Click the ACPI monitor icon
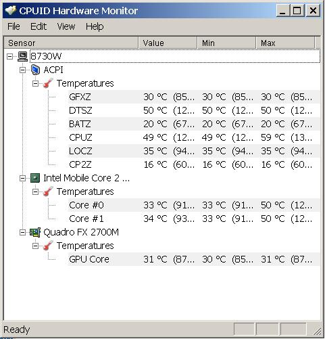The width and height of the screenshot is (325, 339). click(35, 70)
